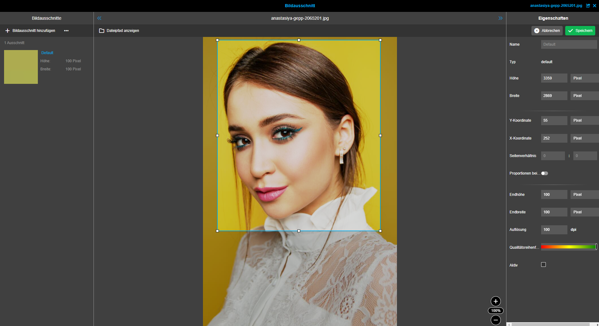
Task: Open the ellipsis options menu in Bildausschnitte panel
Action: point(66,30)
